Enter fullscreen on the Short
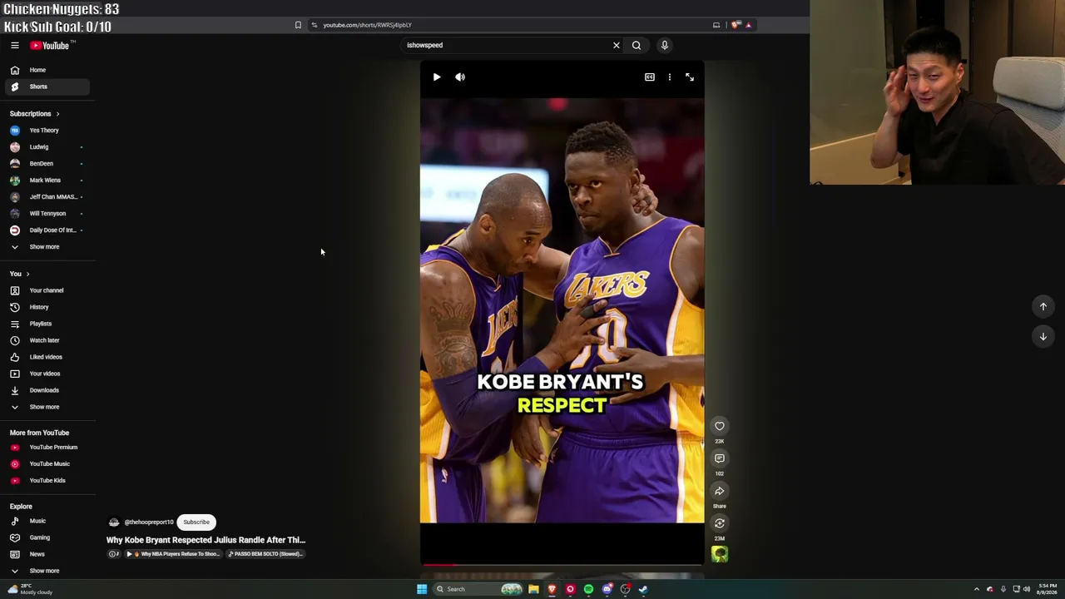Viewport: 1065px width, 599px height. [x=690, y=77]
